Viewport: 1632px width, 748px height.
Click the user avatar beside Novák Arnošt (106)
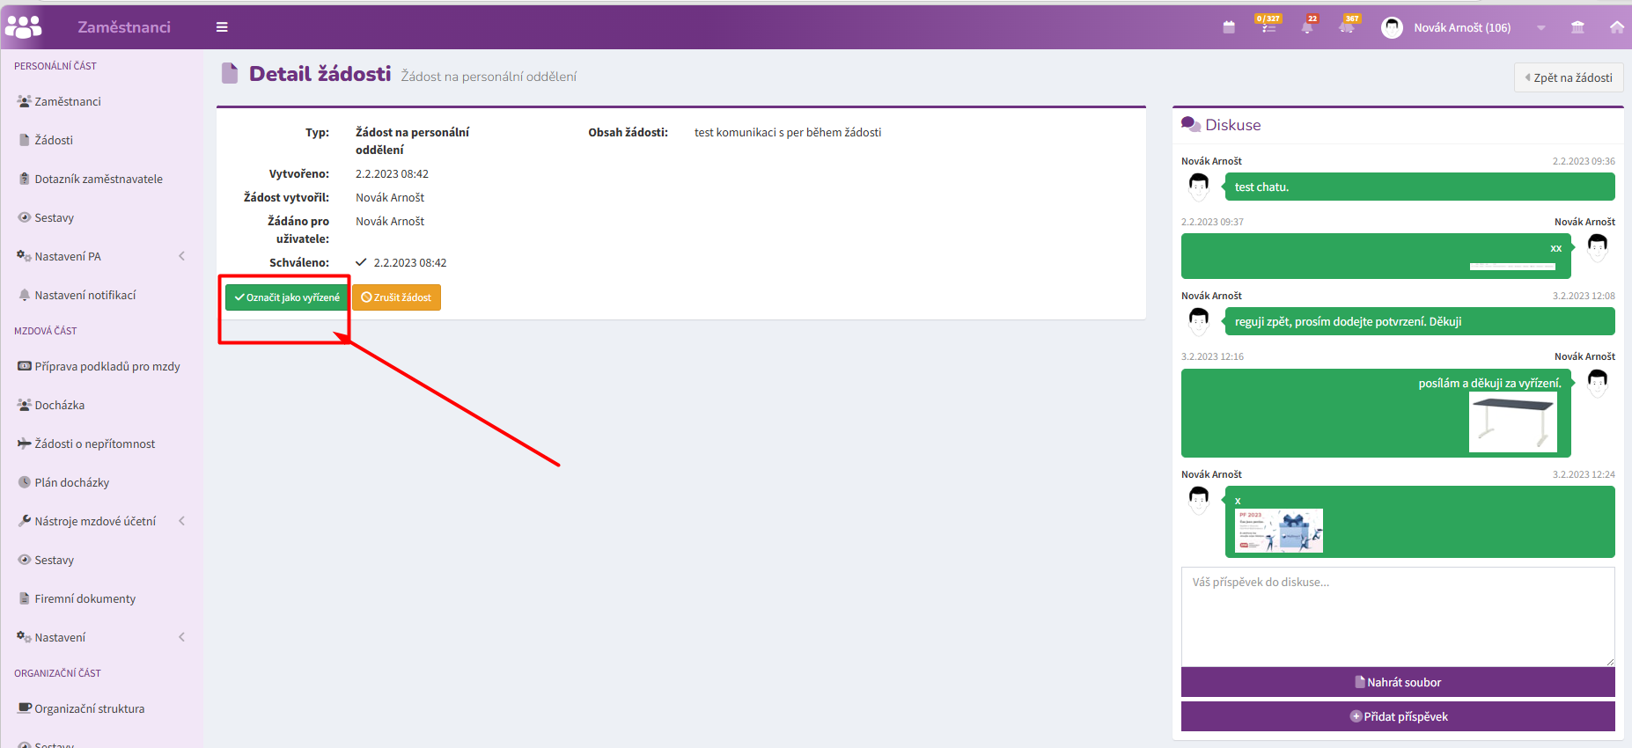[x=1392, y=27]
